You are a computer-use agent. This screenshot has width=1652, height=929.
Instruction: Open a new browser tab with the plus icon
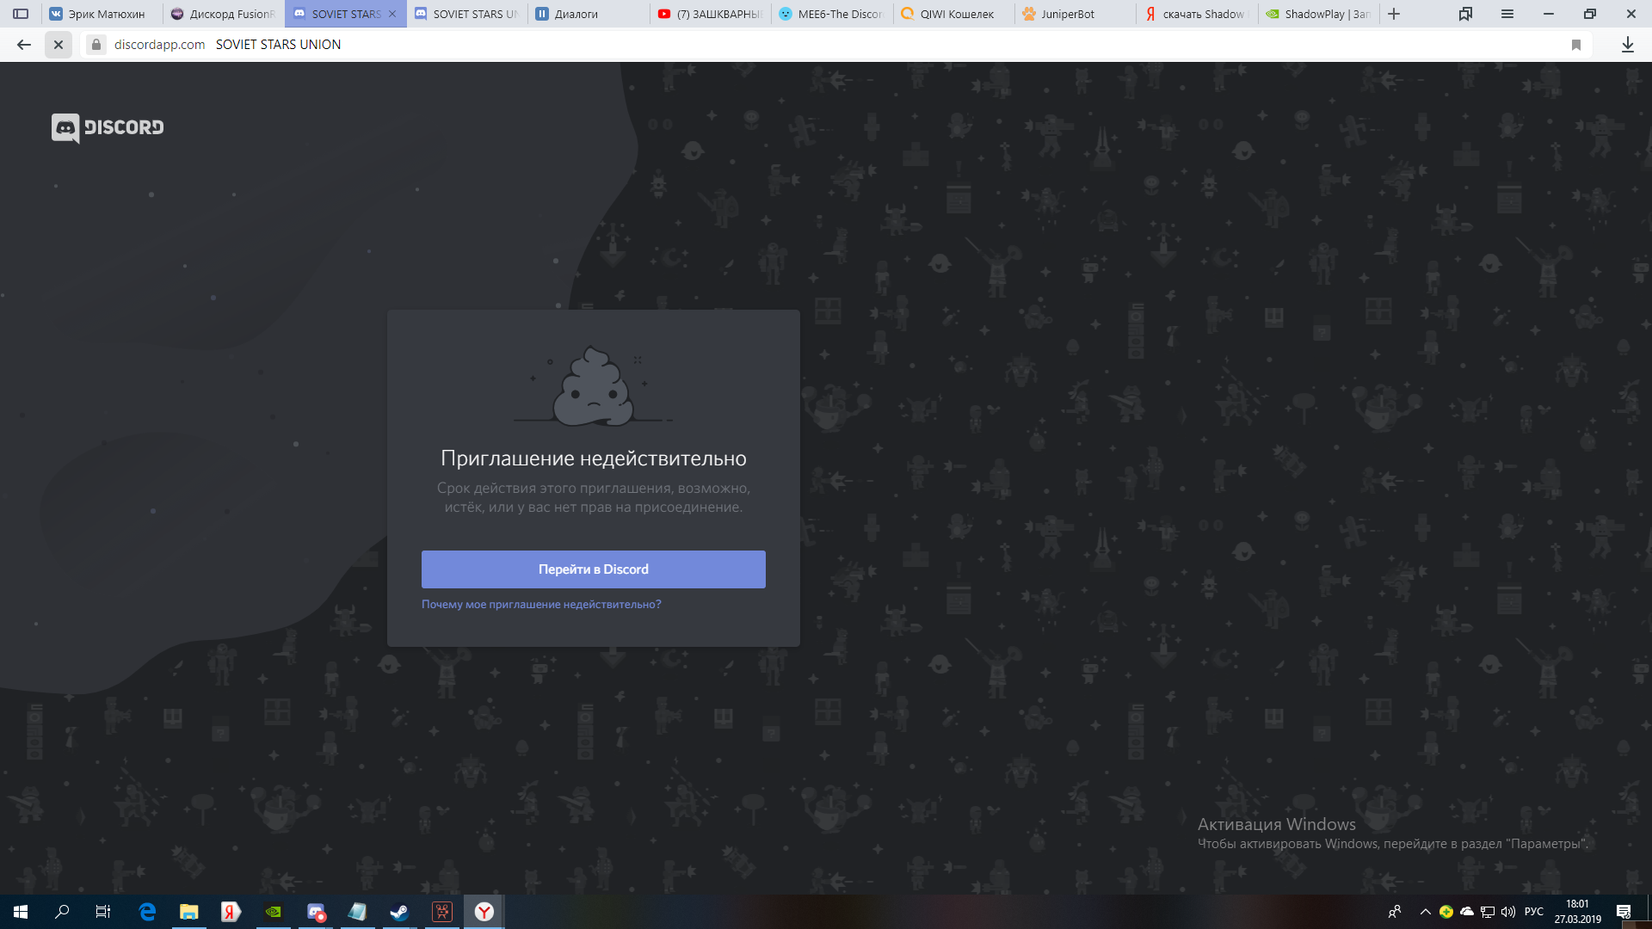(1394, 14)
